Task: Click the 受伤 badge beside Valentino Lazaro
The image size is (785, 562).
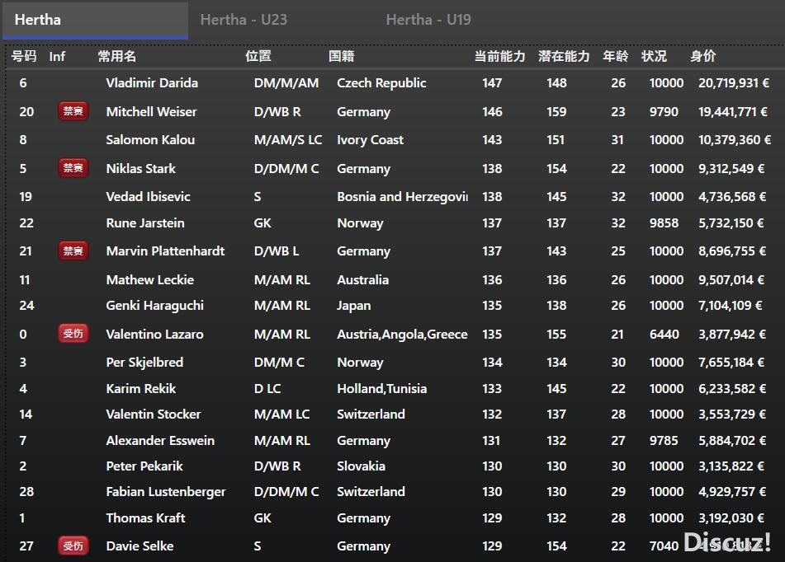Action: click(x=73, y=334)
